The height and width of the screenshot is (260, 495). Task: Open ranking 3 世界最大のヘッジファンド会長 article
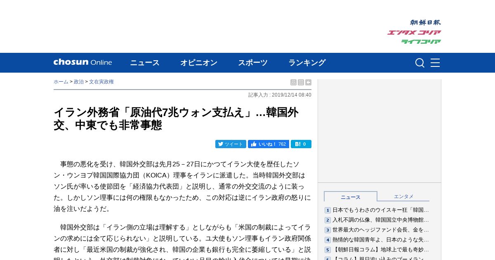point(381,230)
